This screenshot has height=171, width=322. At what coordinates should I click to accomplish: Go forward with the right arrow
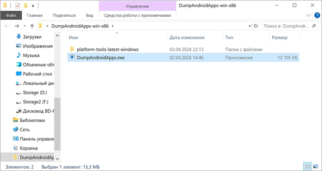(17, 26)
